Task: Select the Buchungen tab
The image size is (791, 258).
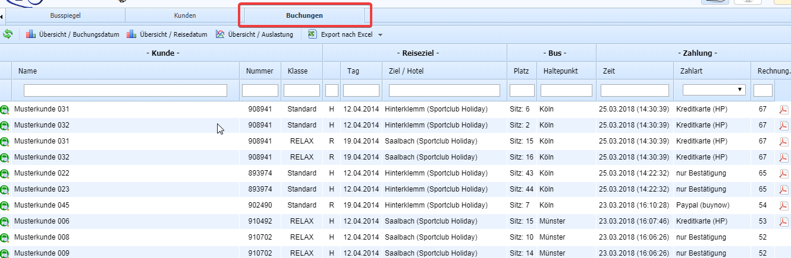Action: pyautogui.click(x=305, y=15)
